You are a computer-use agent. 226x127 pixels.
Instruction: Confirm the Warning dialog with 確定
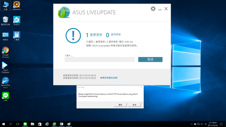point(120,105)
